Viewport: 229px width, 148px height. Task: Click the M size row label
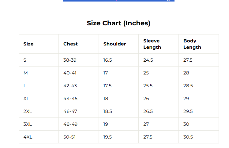click(25, 73)
